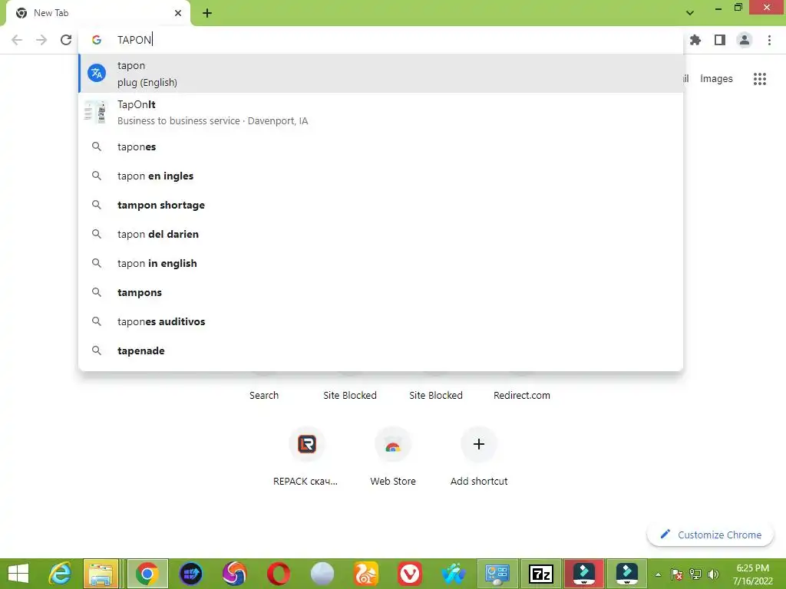Open the Action Center flag icon

677,574
